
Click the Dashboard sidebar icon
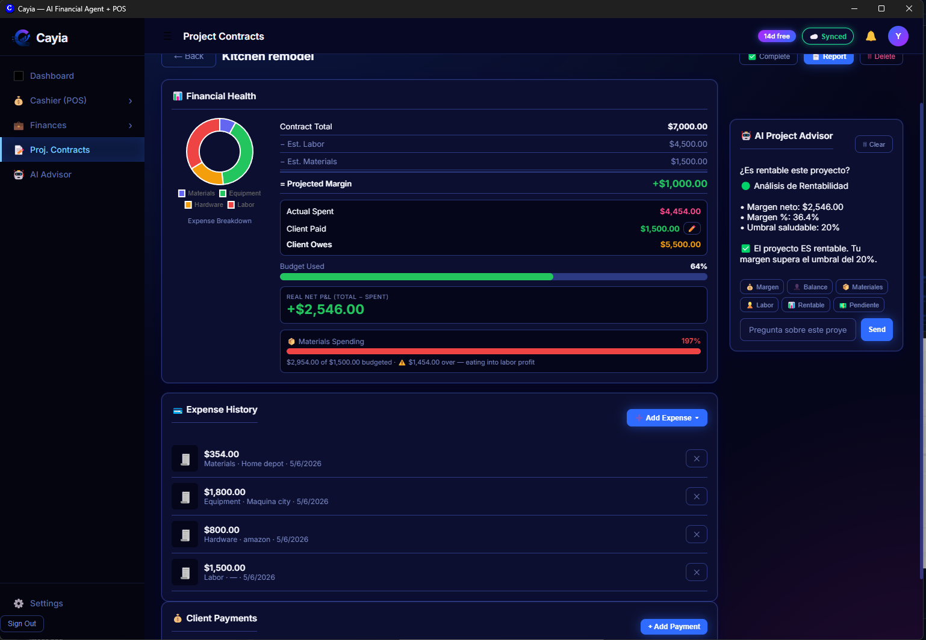click(19, 76)
